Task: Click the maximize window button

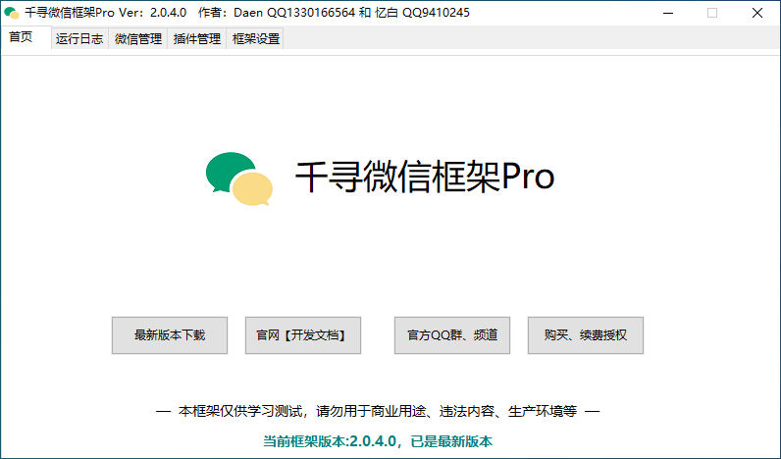Action: coord(712,13)
